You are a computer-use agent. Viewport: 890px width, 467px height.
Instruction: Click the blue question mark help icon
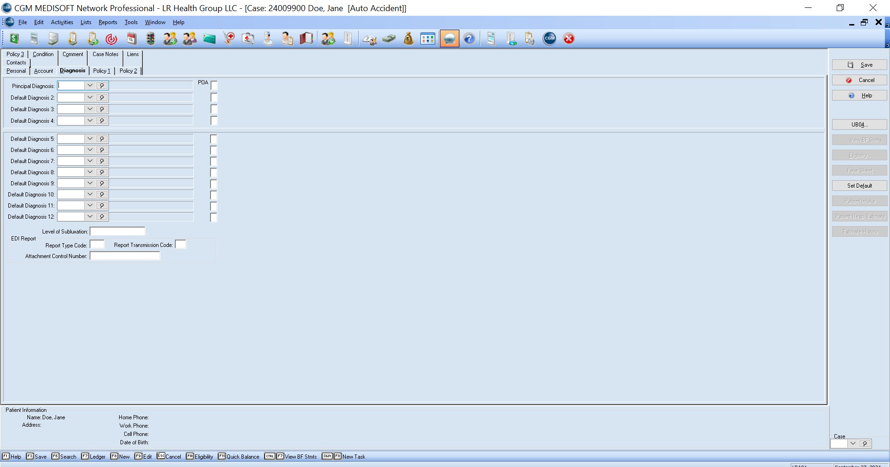pos(469,39)
